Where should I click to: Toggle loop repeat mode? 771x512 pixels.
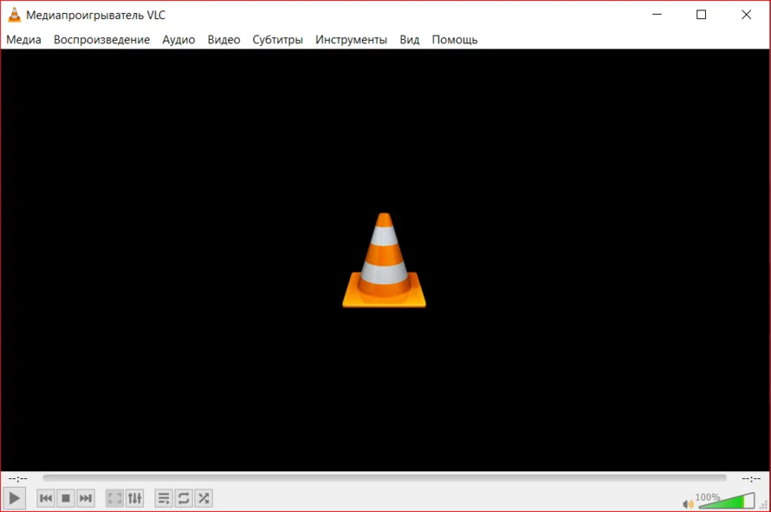(x=184, y=498)
